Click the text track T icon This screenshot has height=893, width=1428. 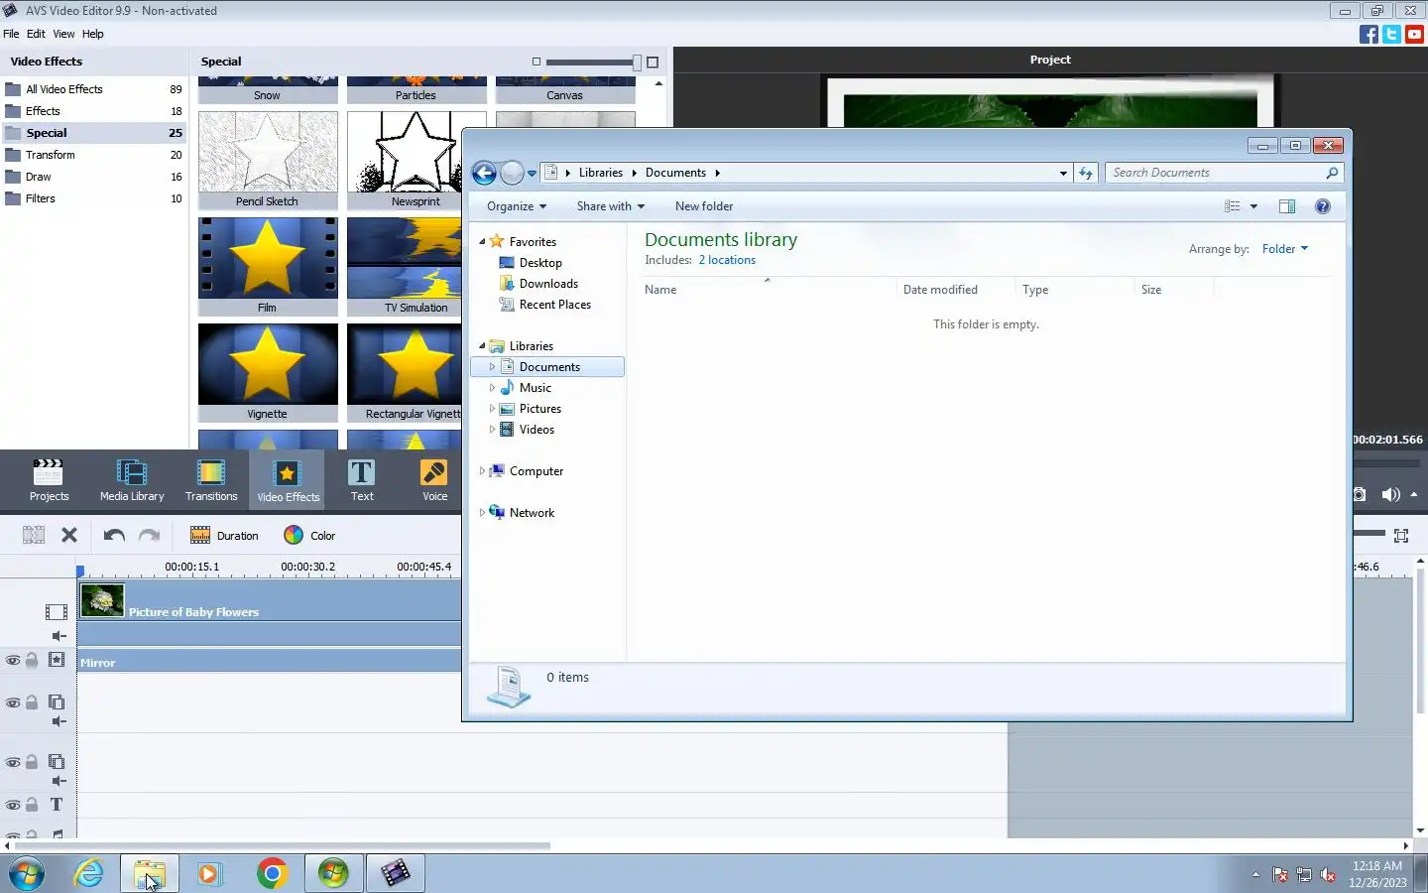57,805
